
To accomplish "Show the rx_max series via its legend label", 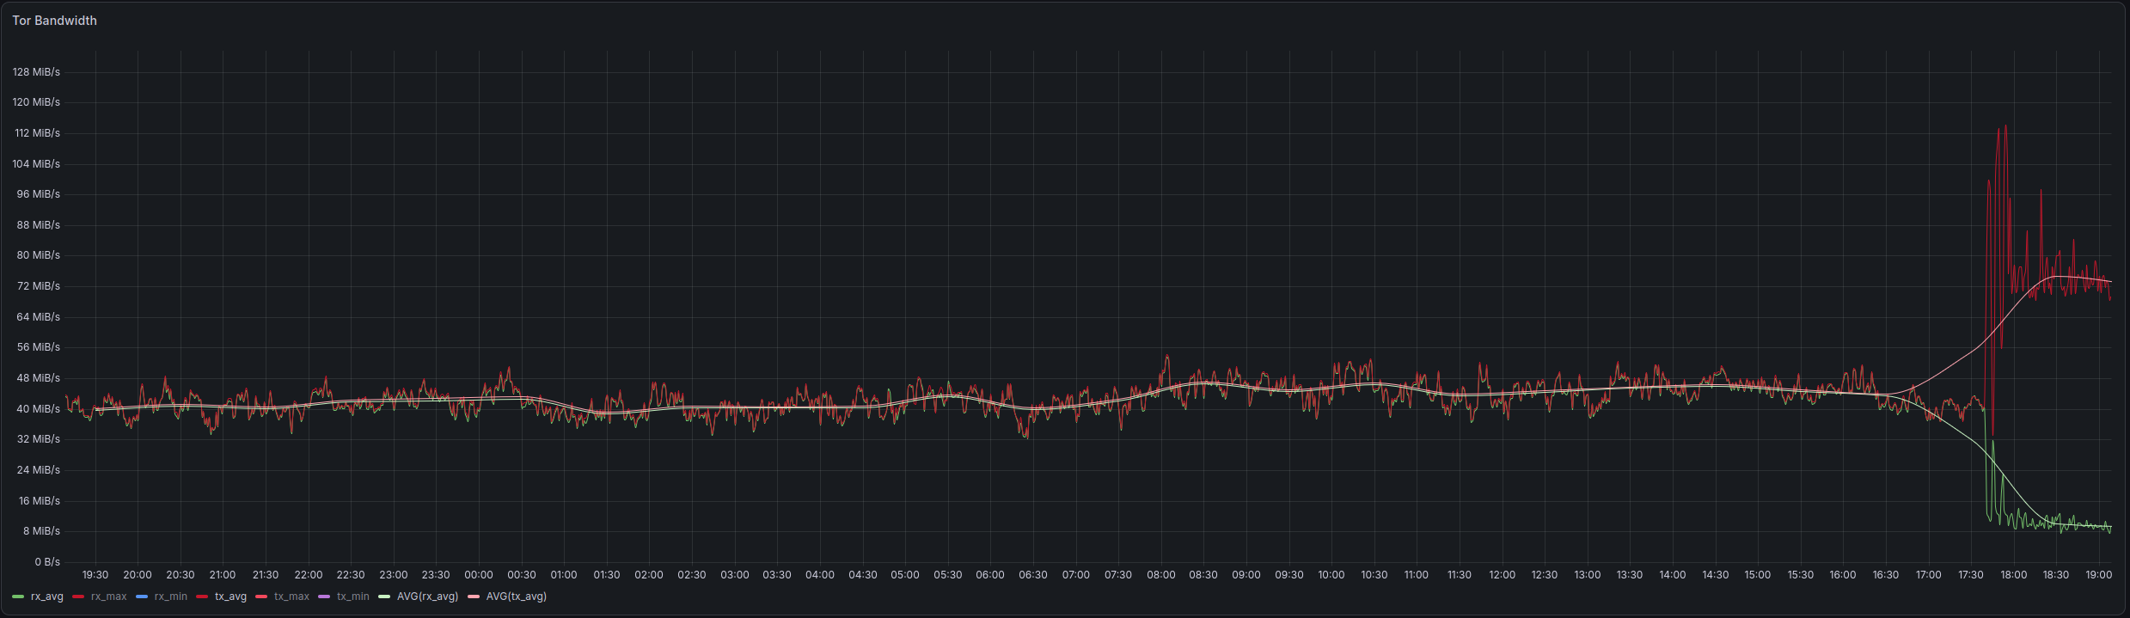I will [x=108, y=597].
